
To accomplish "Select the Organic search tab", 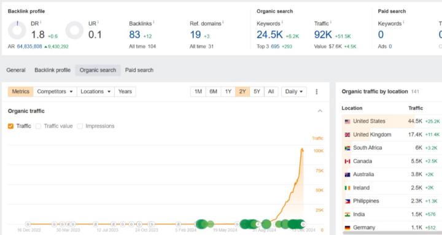I will point(98,70).
